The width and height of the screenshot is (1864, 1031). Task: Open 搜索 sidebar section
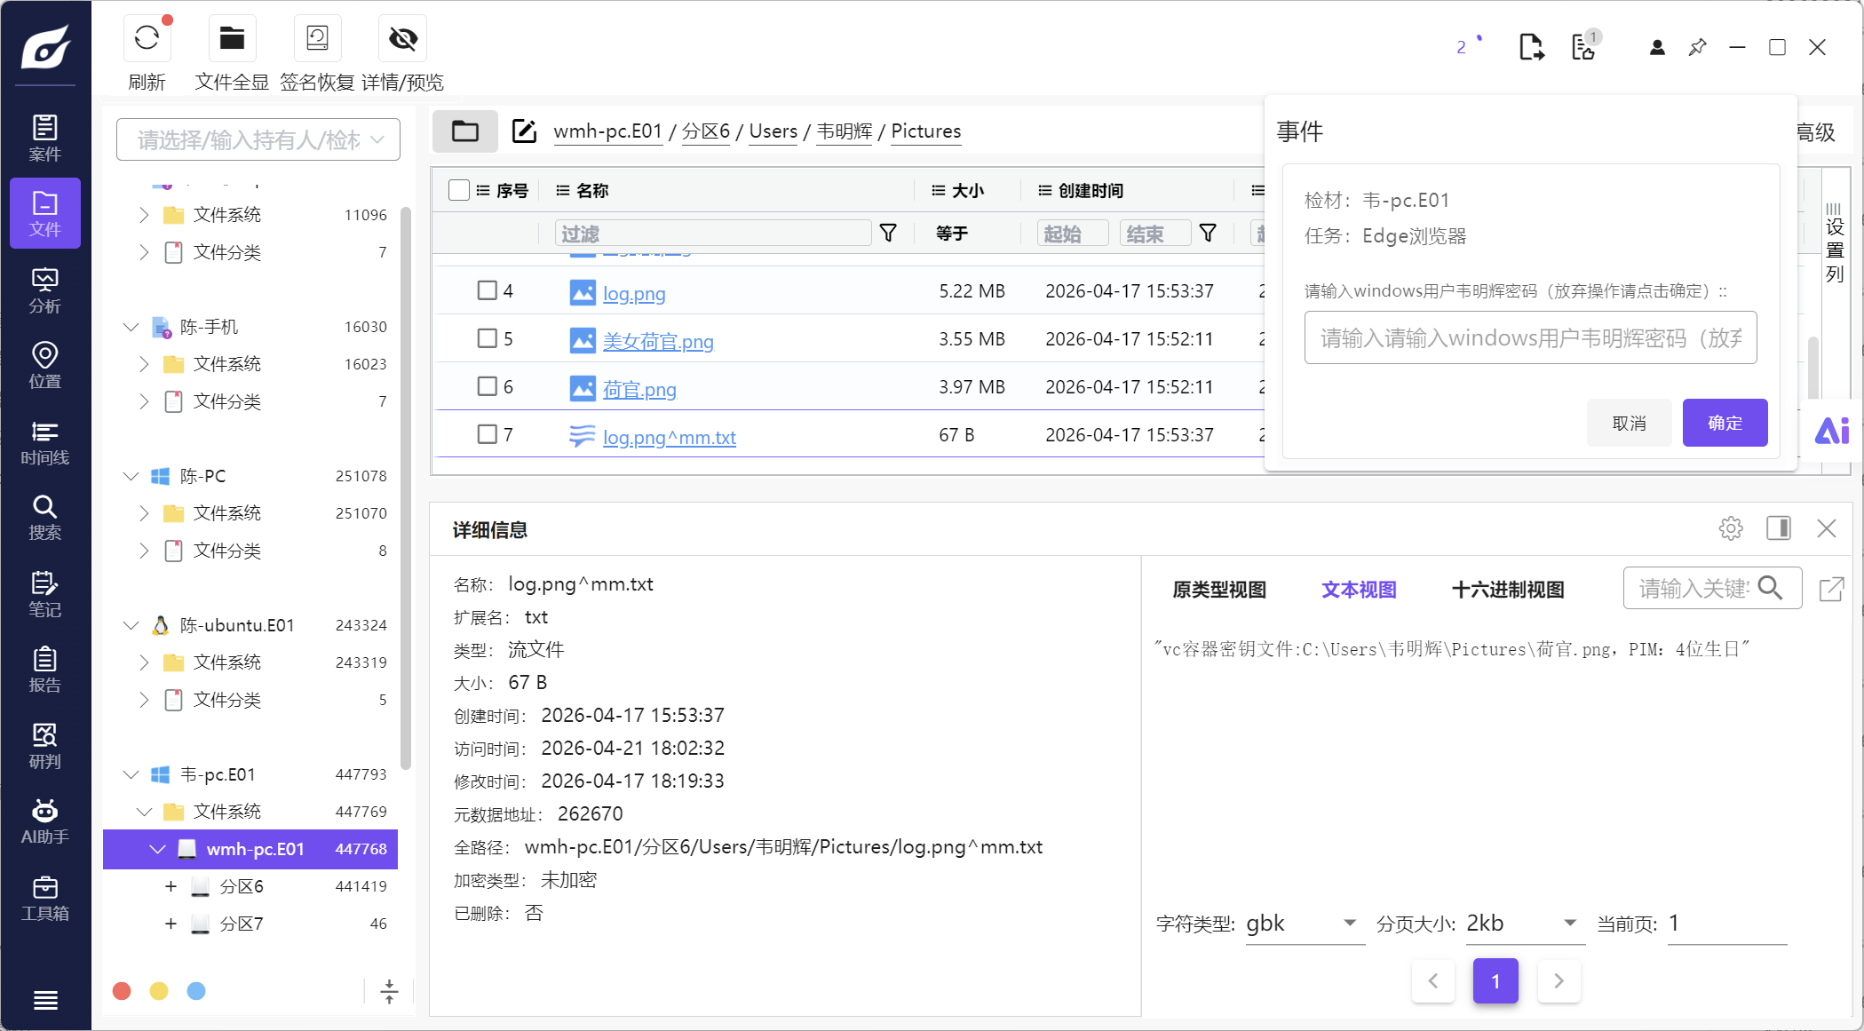pyautogui.click(x=45, y=518)
